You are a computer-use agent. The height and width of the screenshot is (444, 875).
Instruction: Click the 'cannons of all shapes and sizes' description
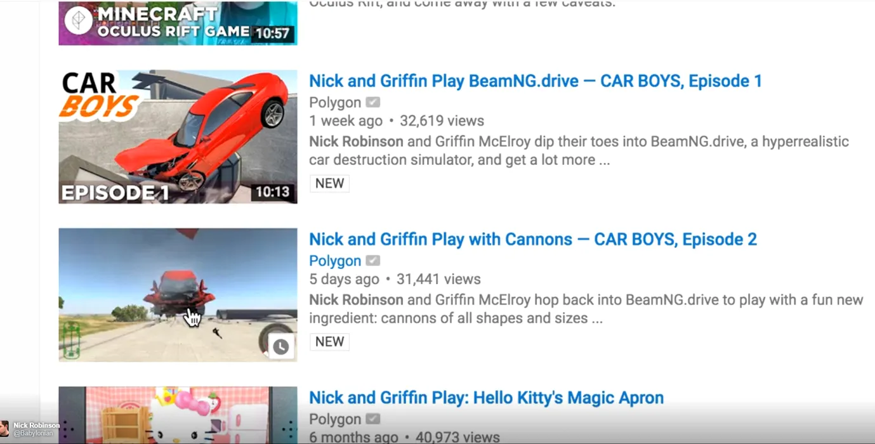pos(586,310)
